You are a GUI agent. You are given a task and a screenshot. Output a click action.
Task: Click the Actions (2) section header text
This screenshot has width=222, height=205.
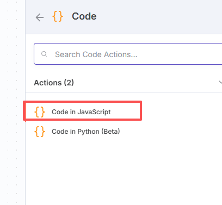click(54, 83)
